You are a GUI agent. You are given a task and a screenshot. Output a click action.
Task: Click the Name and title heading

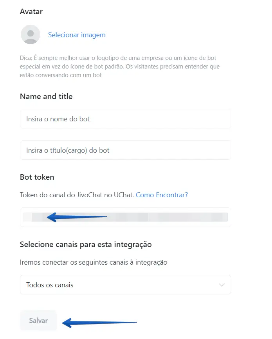[x=46, y=96]
